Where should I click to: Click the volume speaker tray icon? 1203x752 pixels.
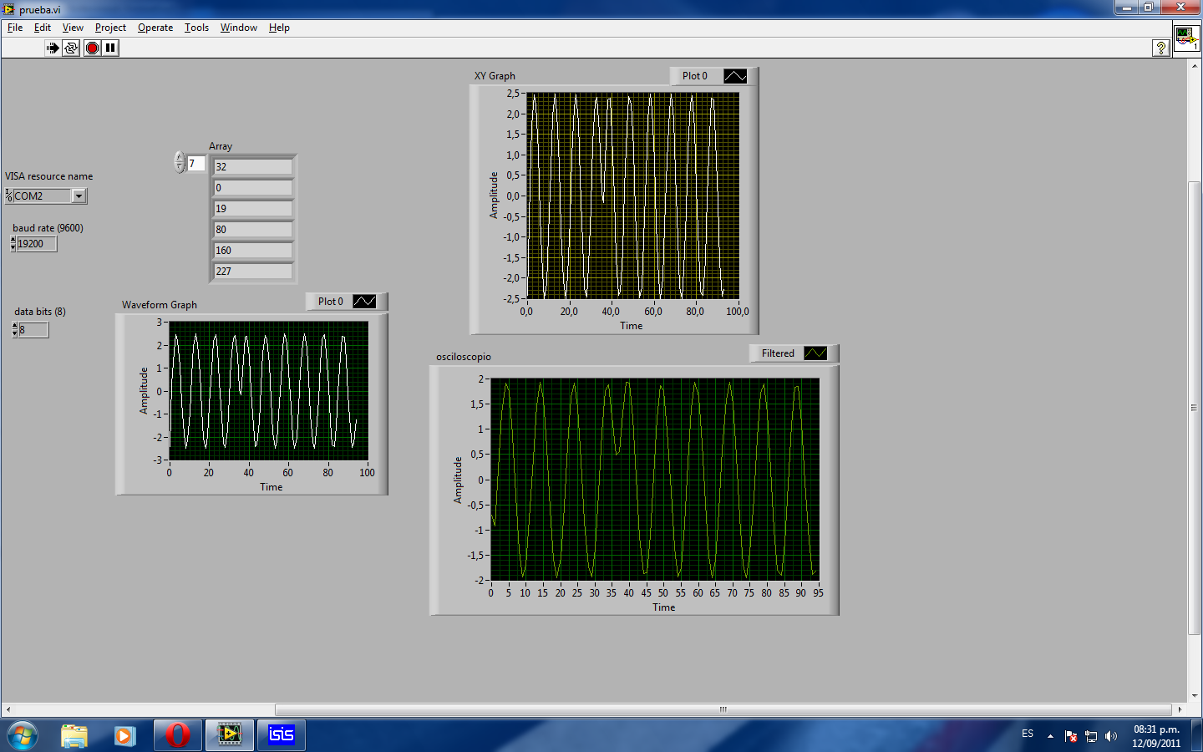tap(1110, 736)
